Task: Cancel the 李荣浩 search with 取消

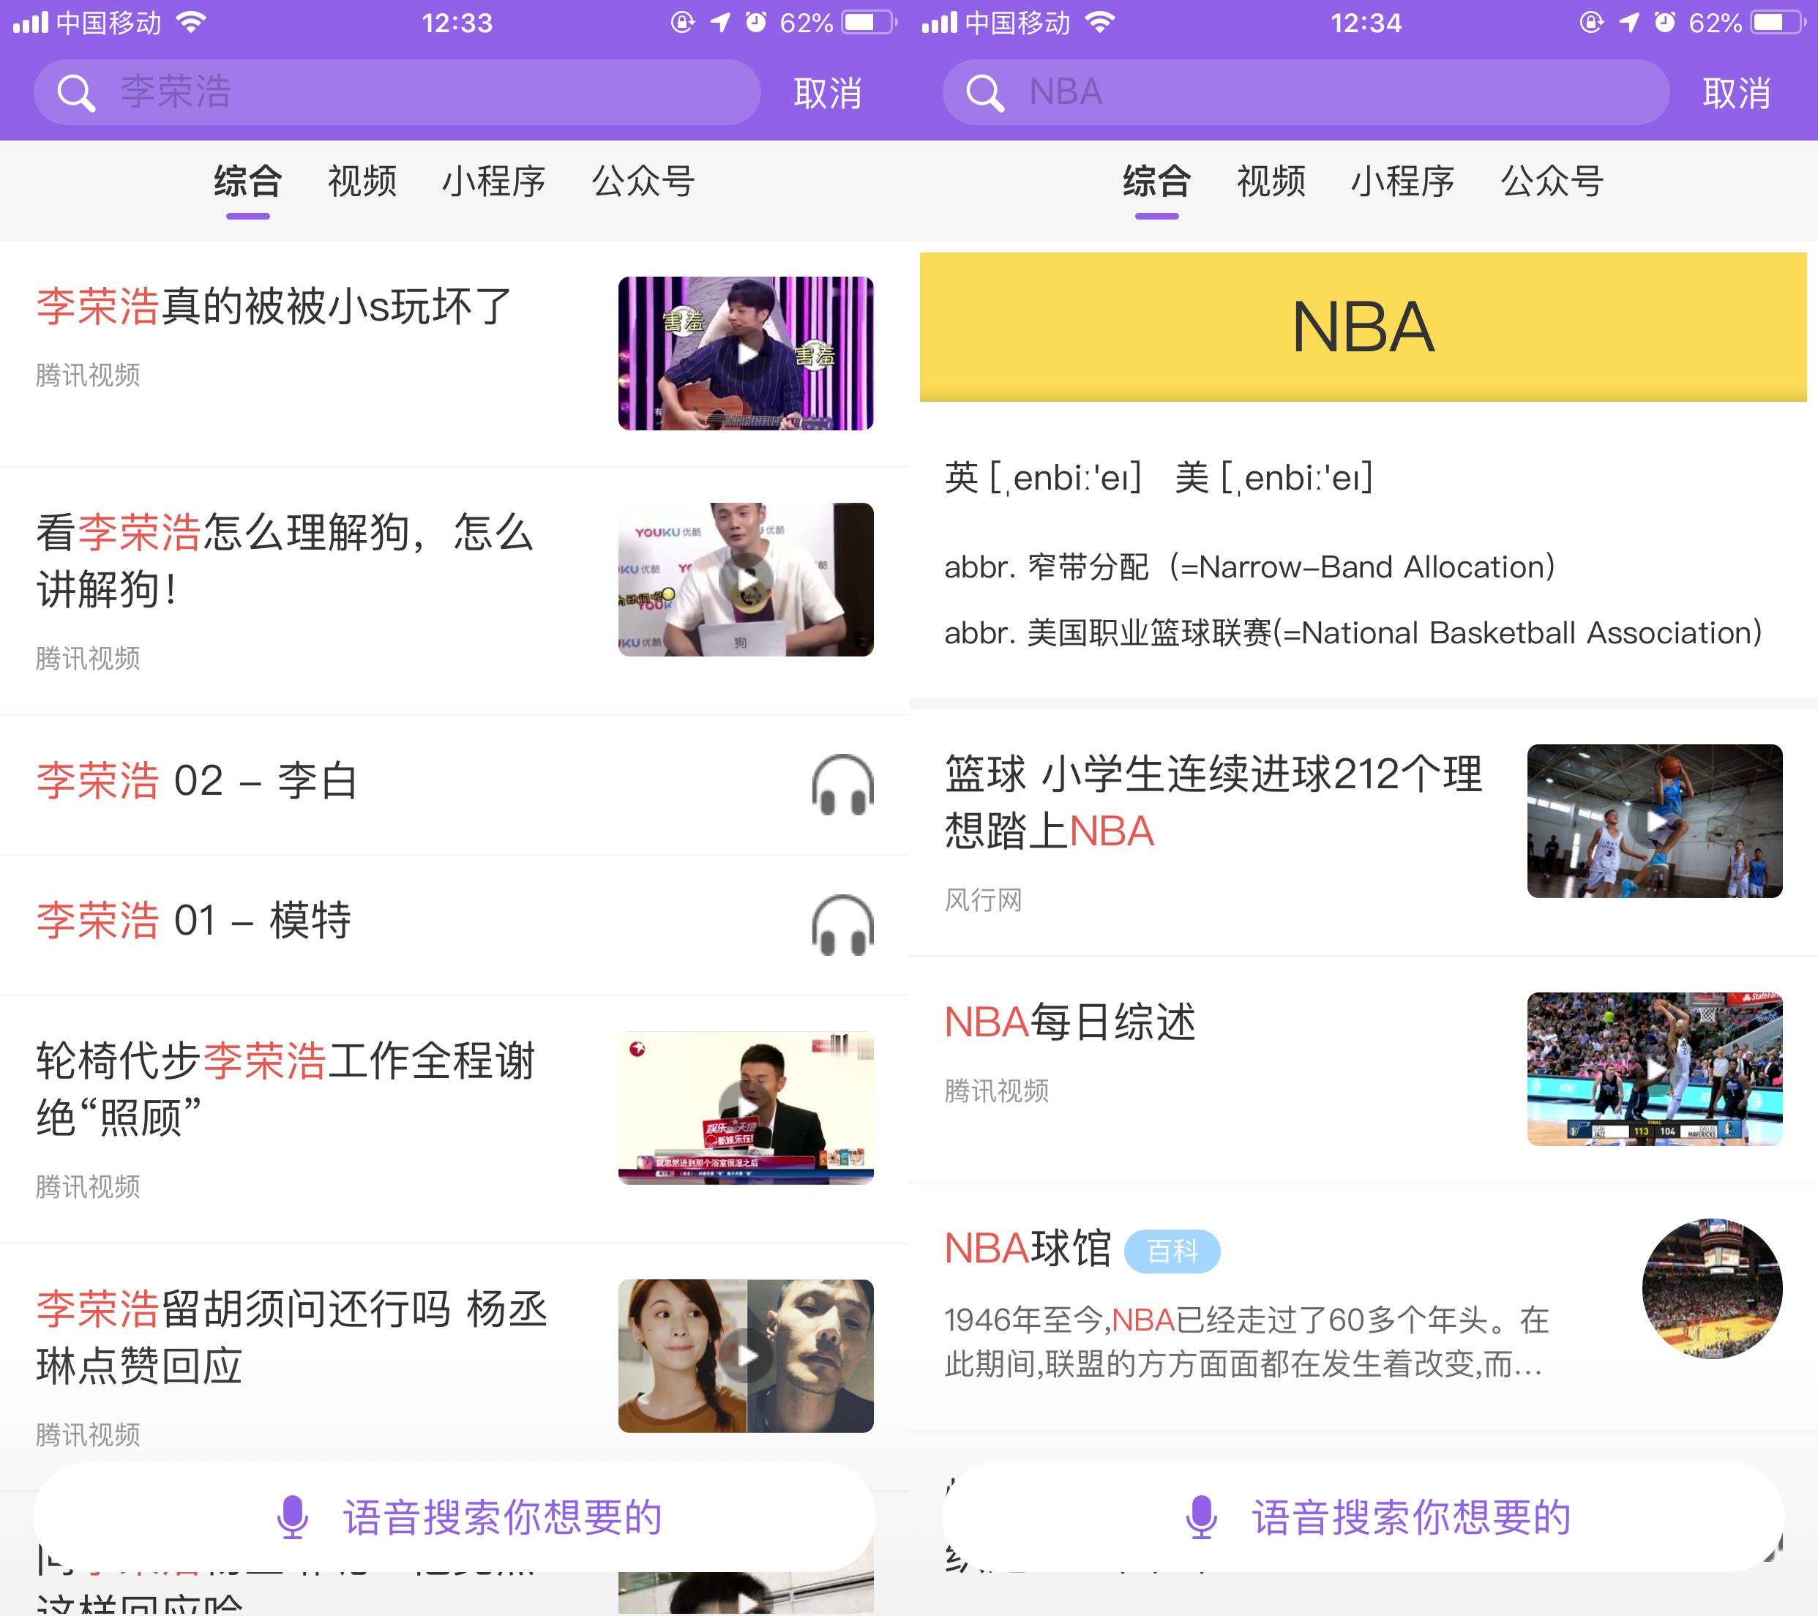Action: point(827,92)
